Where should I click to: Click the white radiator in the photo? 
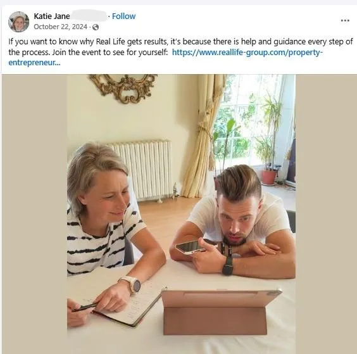click(142, 171)
